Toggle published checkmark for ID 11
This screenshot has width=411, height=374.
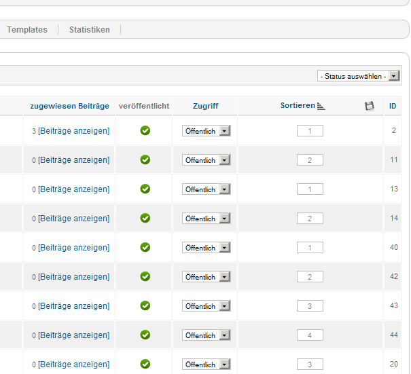tap(145, 160)
